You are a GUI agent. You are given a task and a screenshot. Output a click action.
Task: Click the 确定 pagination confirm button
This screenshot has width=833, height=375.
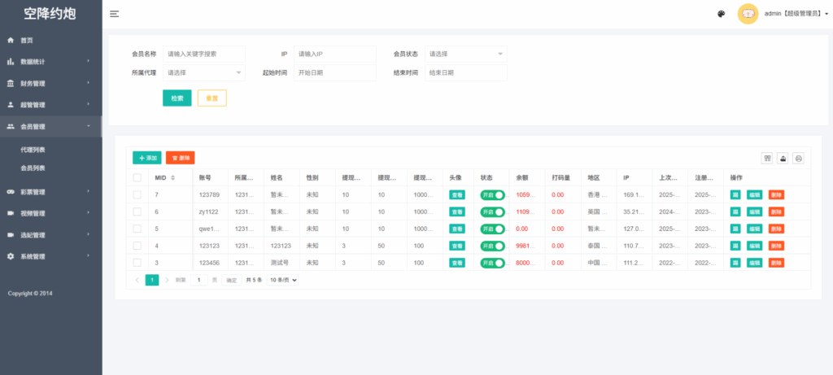pyautogui.click(x=232, y=280)
